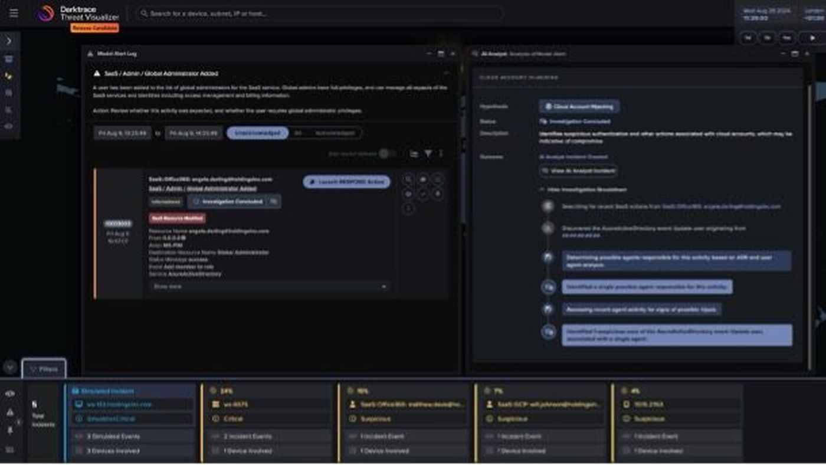Click the red SaaS Resource Modified tag
The width and height of the screenshot is (826, 465).
[177, 218]
